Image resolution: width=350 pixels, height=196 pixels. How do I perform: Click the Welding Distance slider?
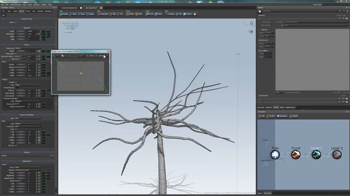tap(20, 91)
